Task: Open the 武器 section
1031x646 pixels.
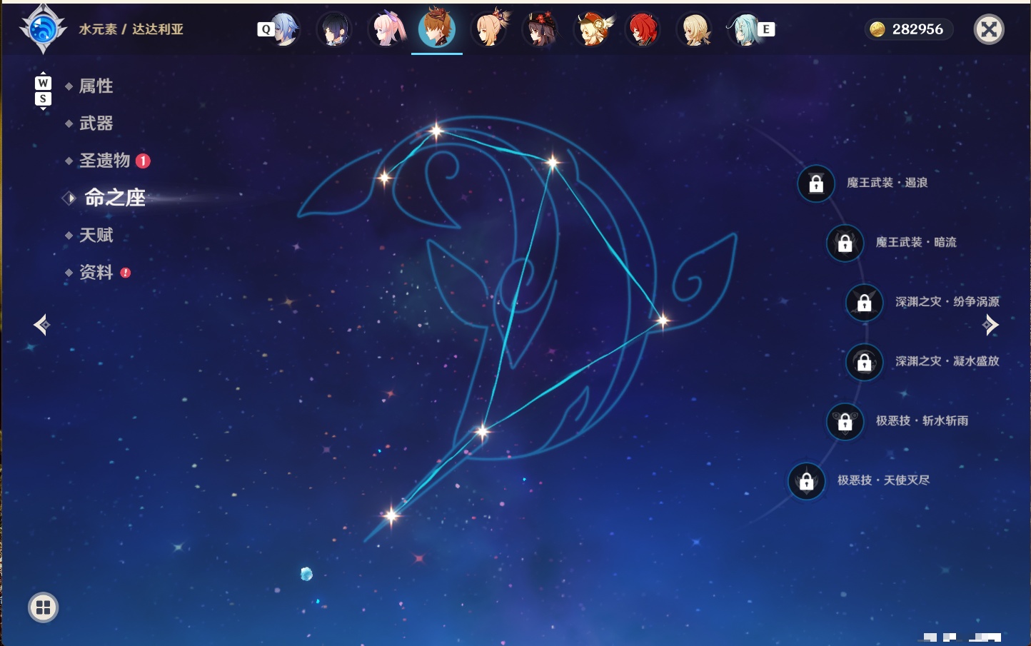Action: click(96, 123)
